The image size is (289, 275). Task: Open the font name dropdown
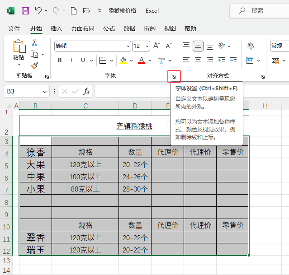[x=128, y=46]
